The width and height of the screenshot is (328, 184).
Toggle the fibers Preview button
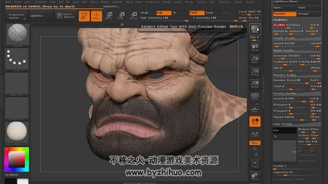pyautogui.click(x=284, y=14)
